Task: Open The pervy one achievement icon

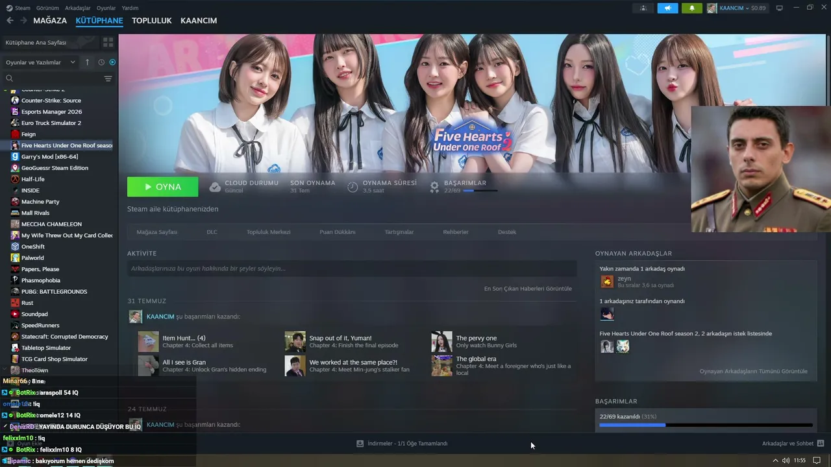Action: coord(441,342)
